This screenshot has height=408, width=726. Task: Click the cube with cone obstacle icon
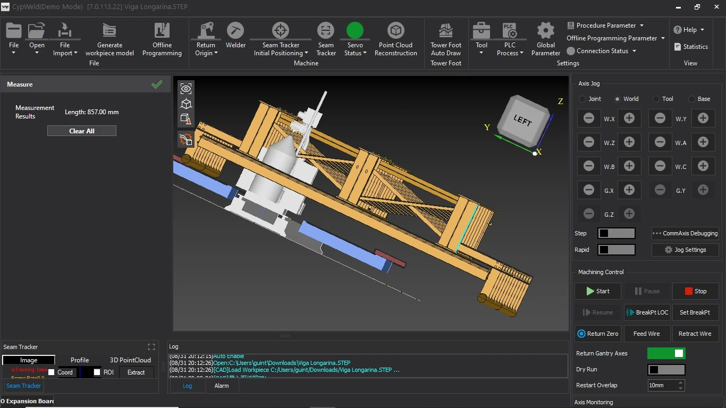pyautogui.click(x=186, y=118)
